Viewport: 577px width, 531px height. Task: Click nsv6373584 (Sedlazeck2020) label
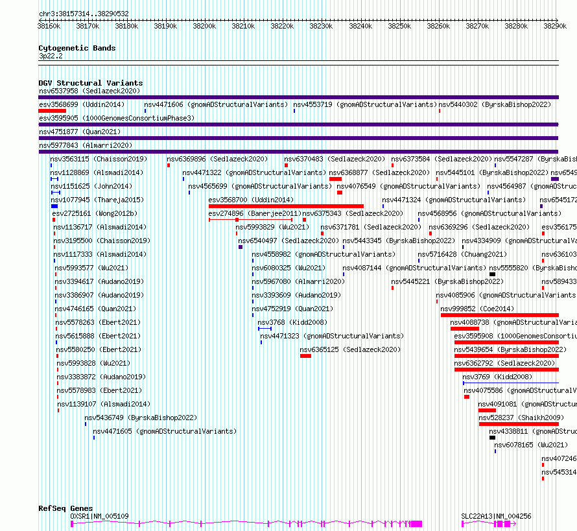[x=442, y=159]
